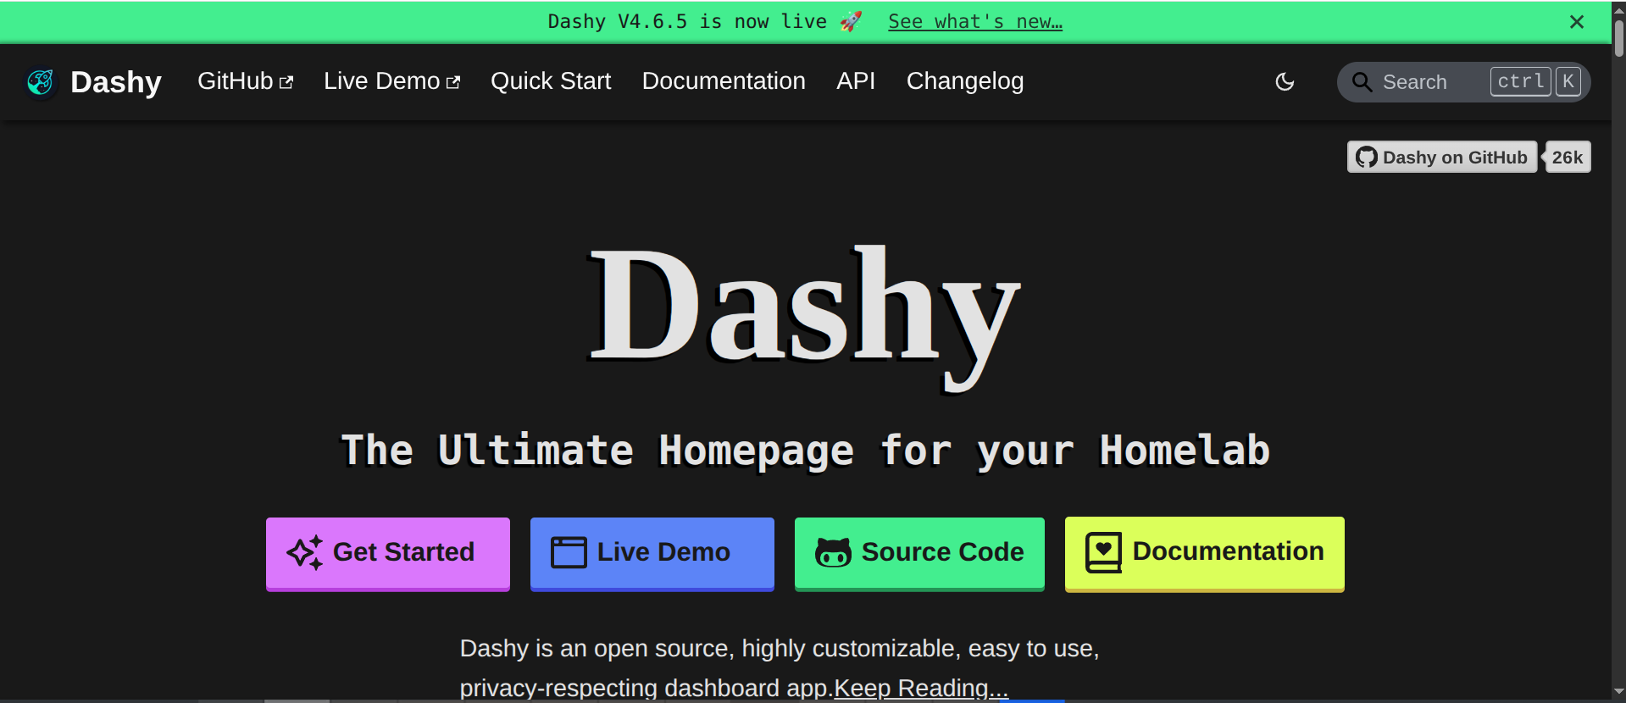1626x703 pixels.
Task: Click the vertical scrollbar thumb
Action: [1618, 37]
